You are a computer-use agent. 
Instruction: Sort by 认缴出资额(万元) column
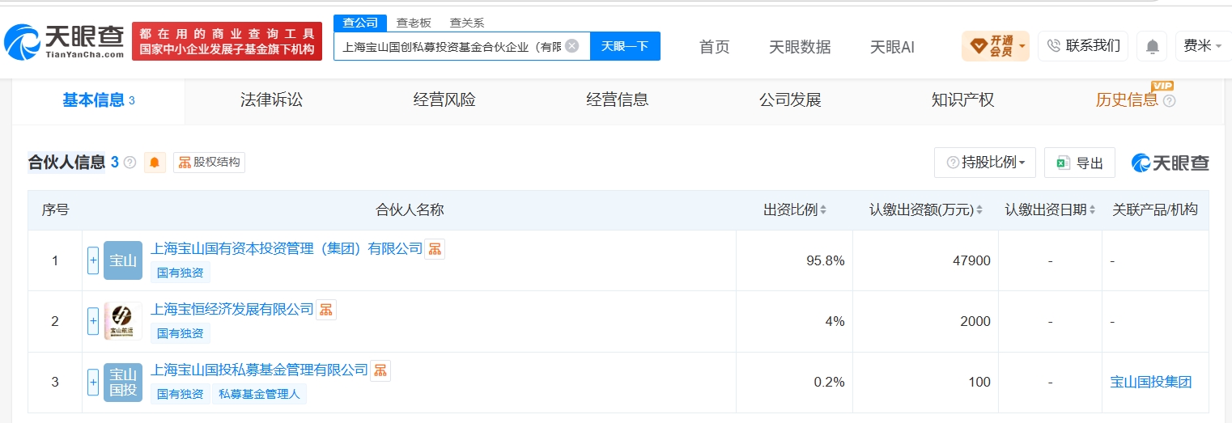[x=926, y=210]
